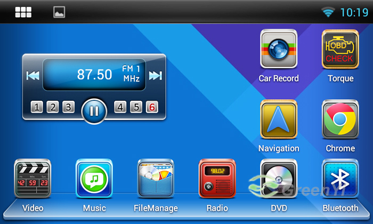Open the DVD player app

coord(278,179)
